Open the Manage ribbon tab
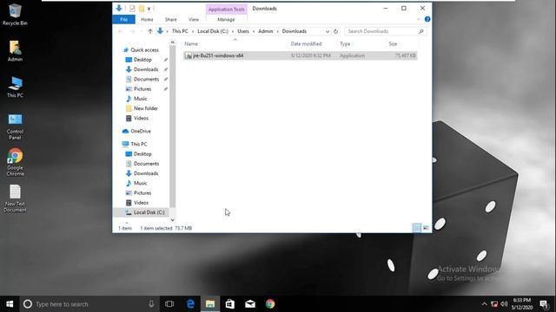 (226, 19)
